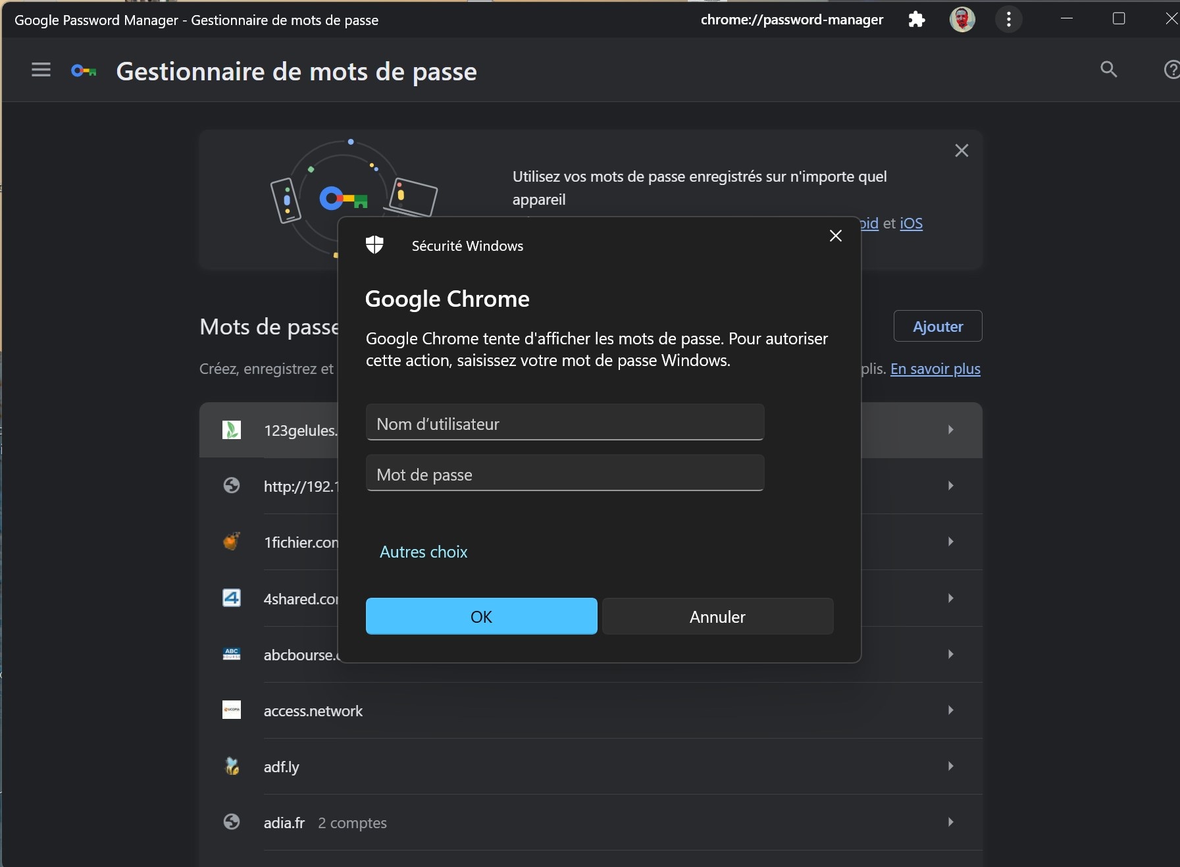Open the user profile avatar
Image resolution: width=1180 pixels, height=867 pixels.
(x=962, y=20)
